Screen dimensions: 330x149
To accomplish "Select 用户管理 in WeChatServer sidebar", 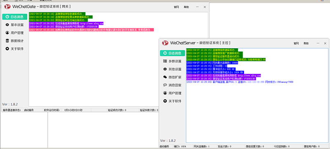I will pyautogui.click(x=172, y=93).
